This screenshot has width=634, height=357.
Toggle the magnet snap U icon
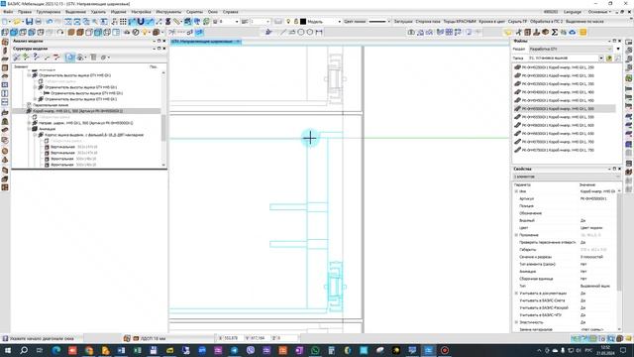coord(141,22)
